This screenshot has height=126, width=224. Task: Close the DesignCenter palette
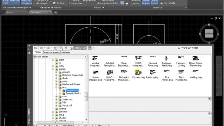pyautogui.click(x=29, y=46)
